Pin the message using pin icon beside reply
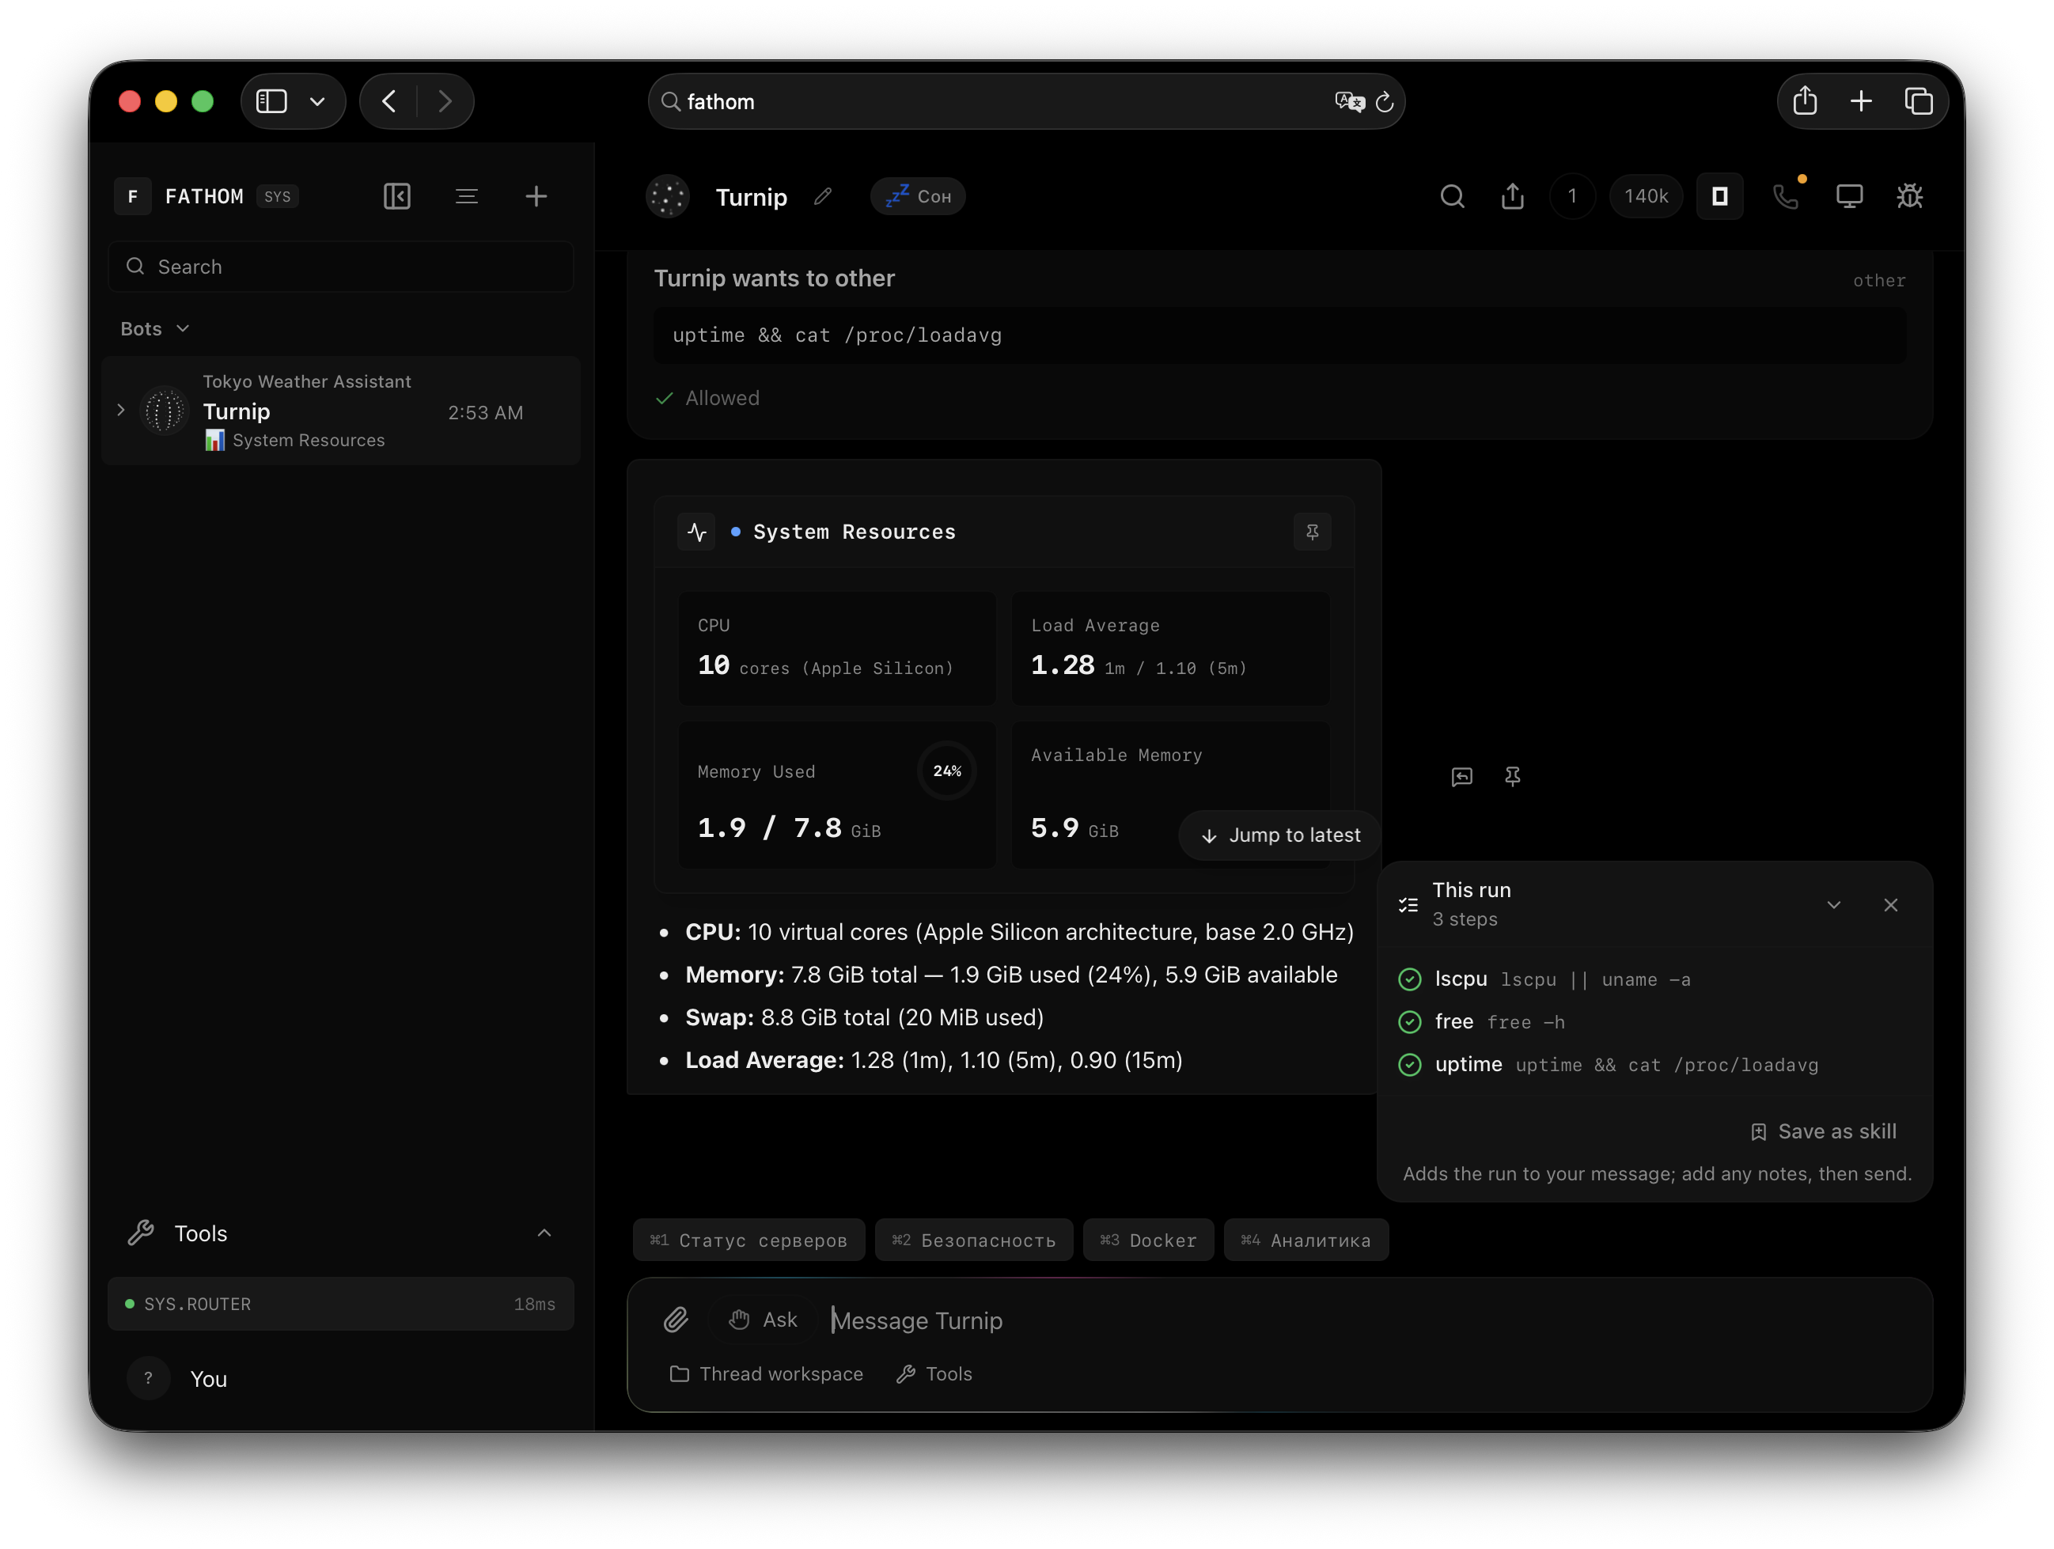 coord(1513,776)
